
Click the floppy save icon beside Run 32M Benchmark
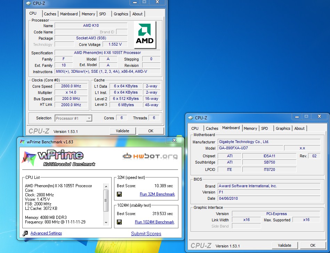click(x=119, y=194)
